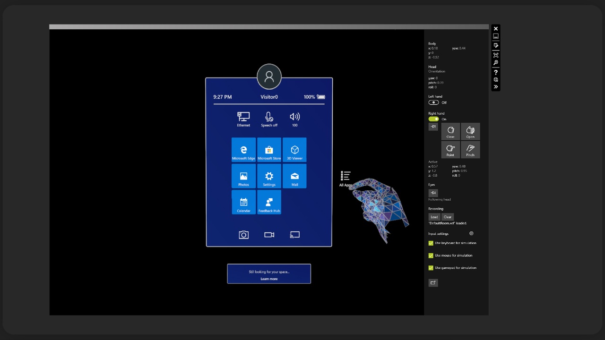This screenshot has height=340, width=605.
Task: Launch Feedback Hub tile
Action: 269,202
